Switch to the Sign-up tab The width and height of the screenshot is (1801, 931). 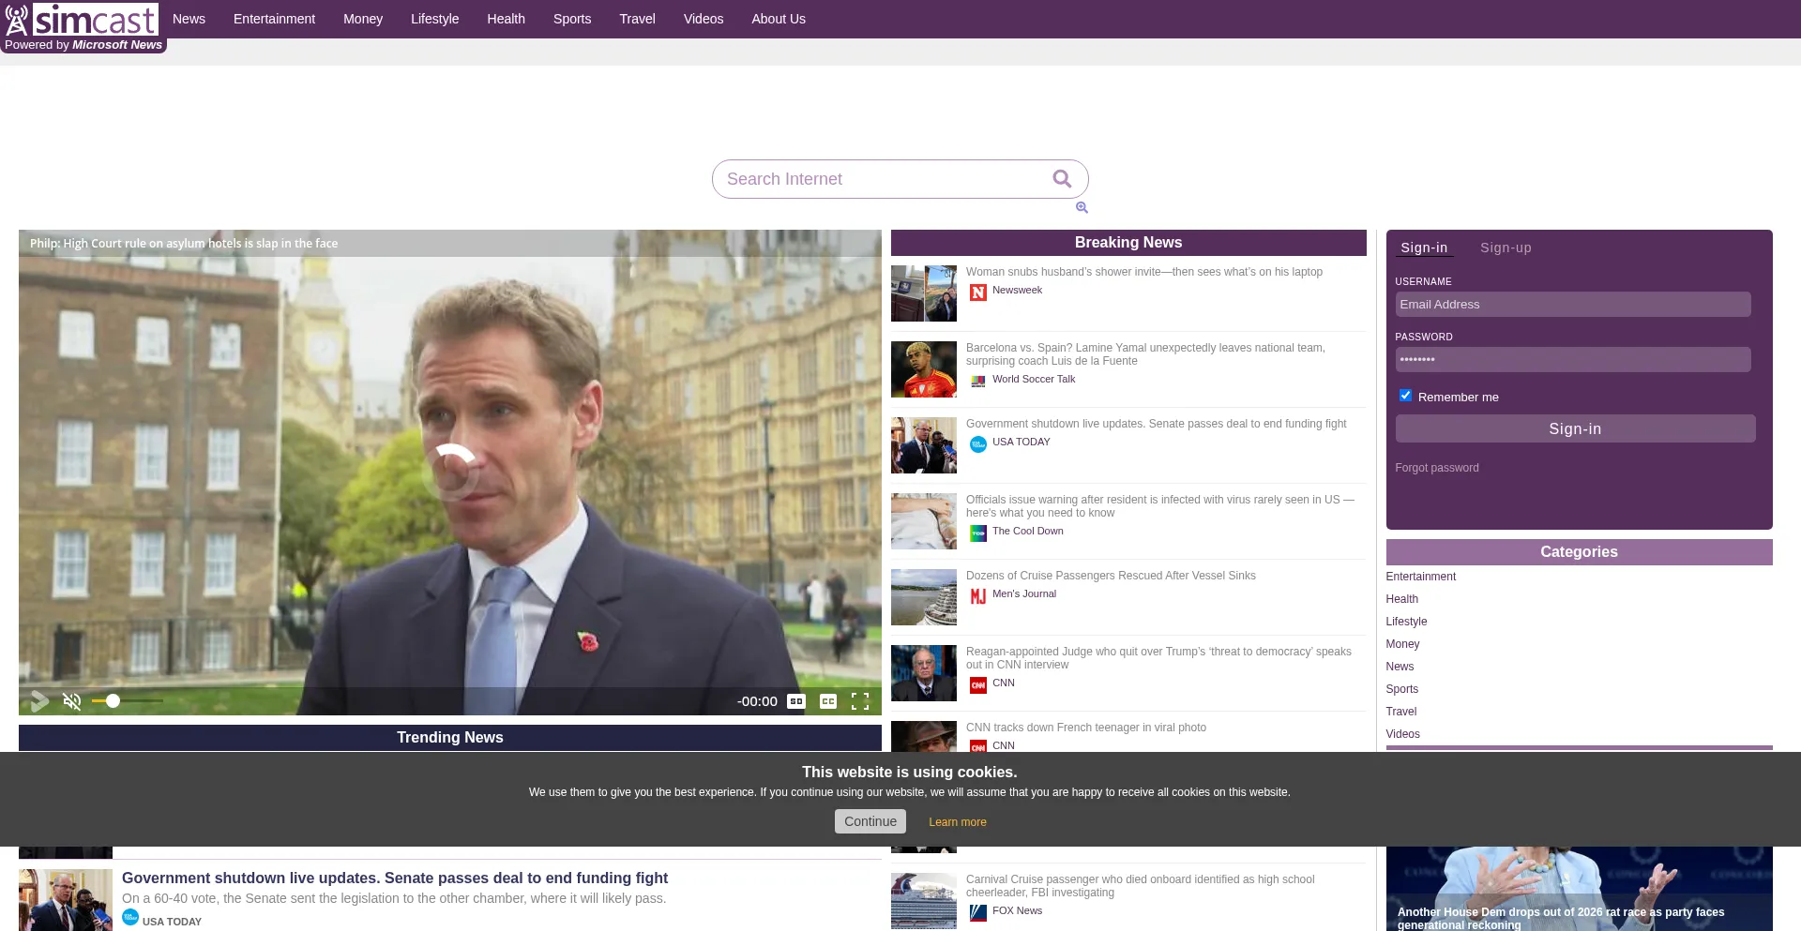point(1505,248)
